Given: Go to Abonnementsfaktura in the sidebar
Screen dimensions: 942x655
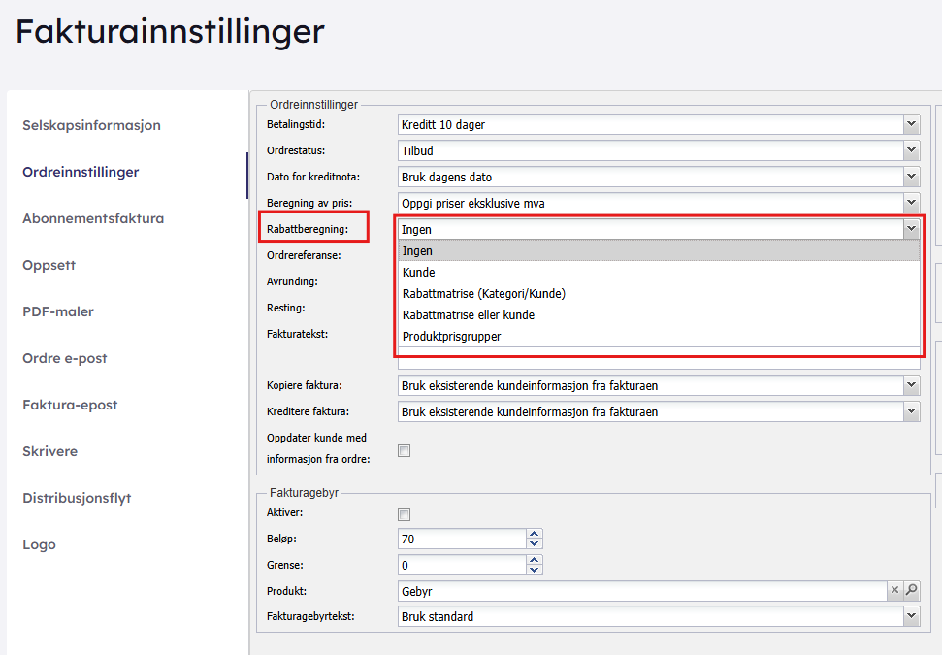Looking at the screenshot, I should (93, 218).
